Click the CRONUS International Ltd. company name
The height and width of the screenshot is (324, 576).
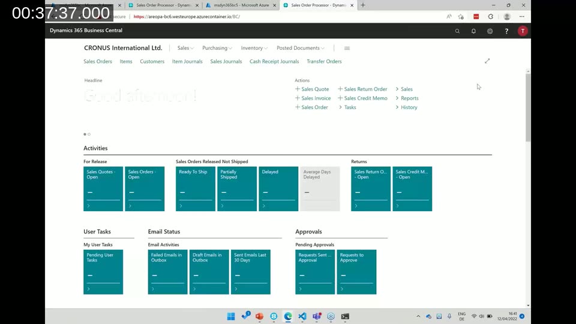[123, 48]
